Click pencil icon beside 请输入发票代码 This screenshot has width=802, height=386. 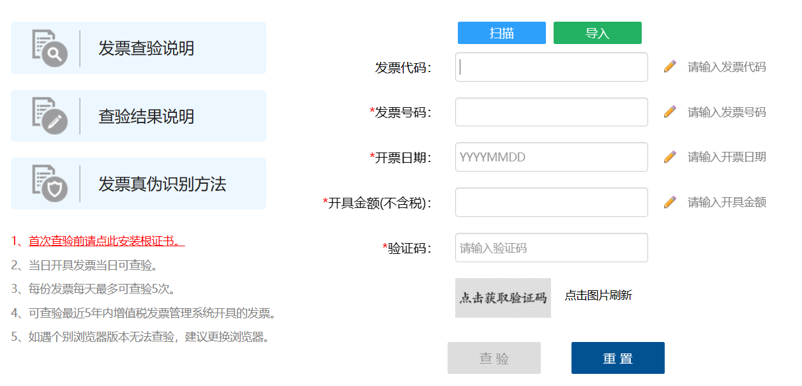click(670, 66)
